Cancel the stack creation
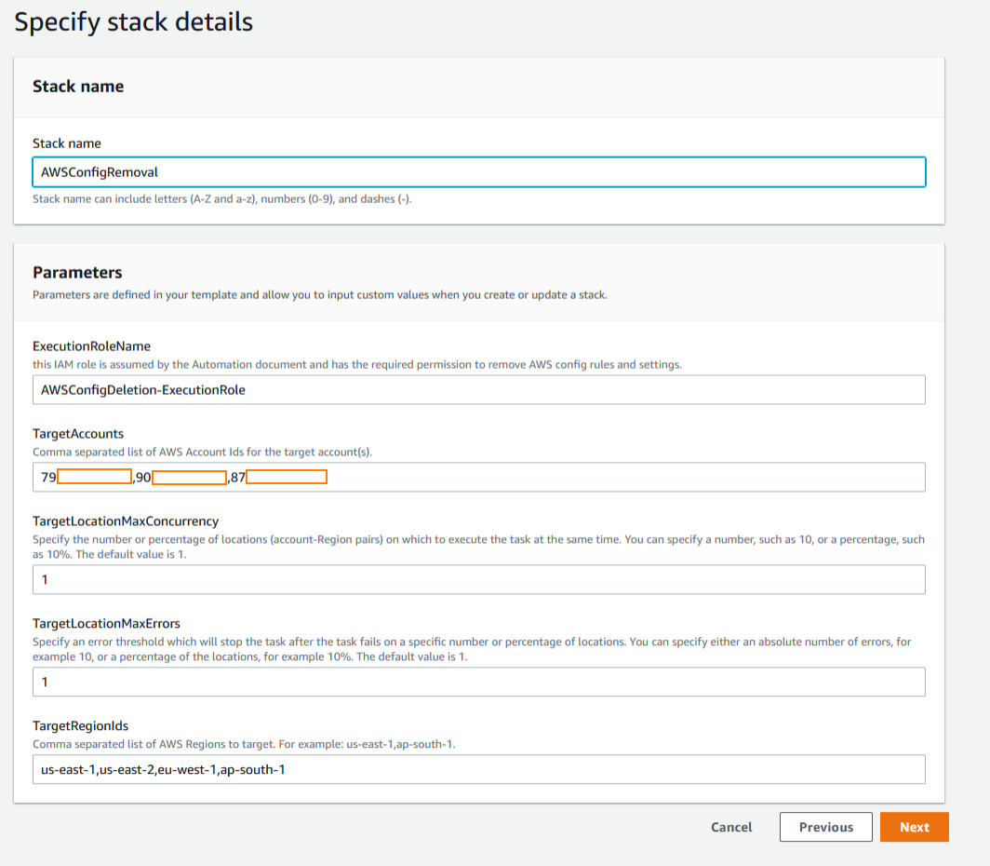 pos(730,826)
